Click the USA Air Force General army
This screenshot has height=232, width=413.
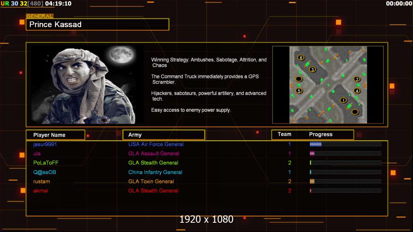click(x=156, y=144)
